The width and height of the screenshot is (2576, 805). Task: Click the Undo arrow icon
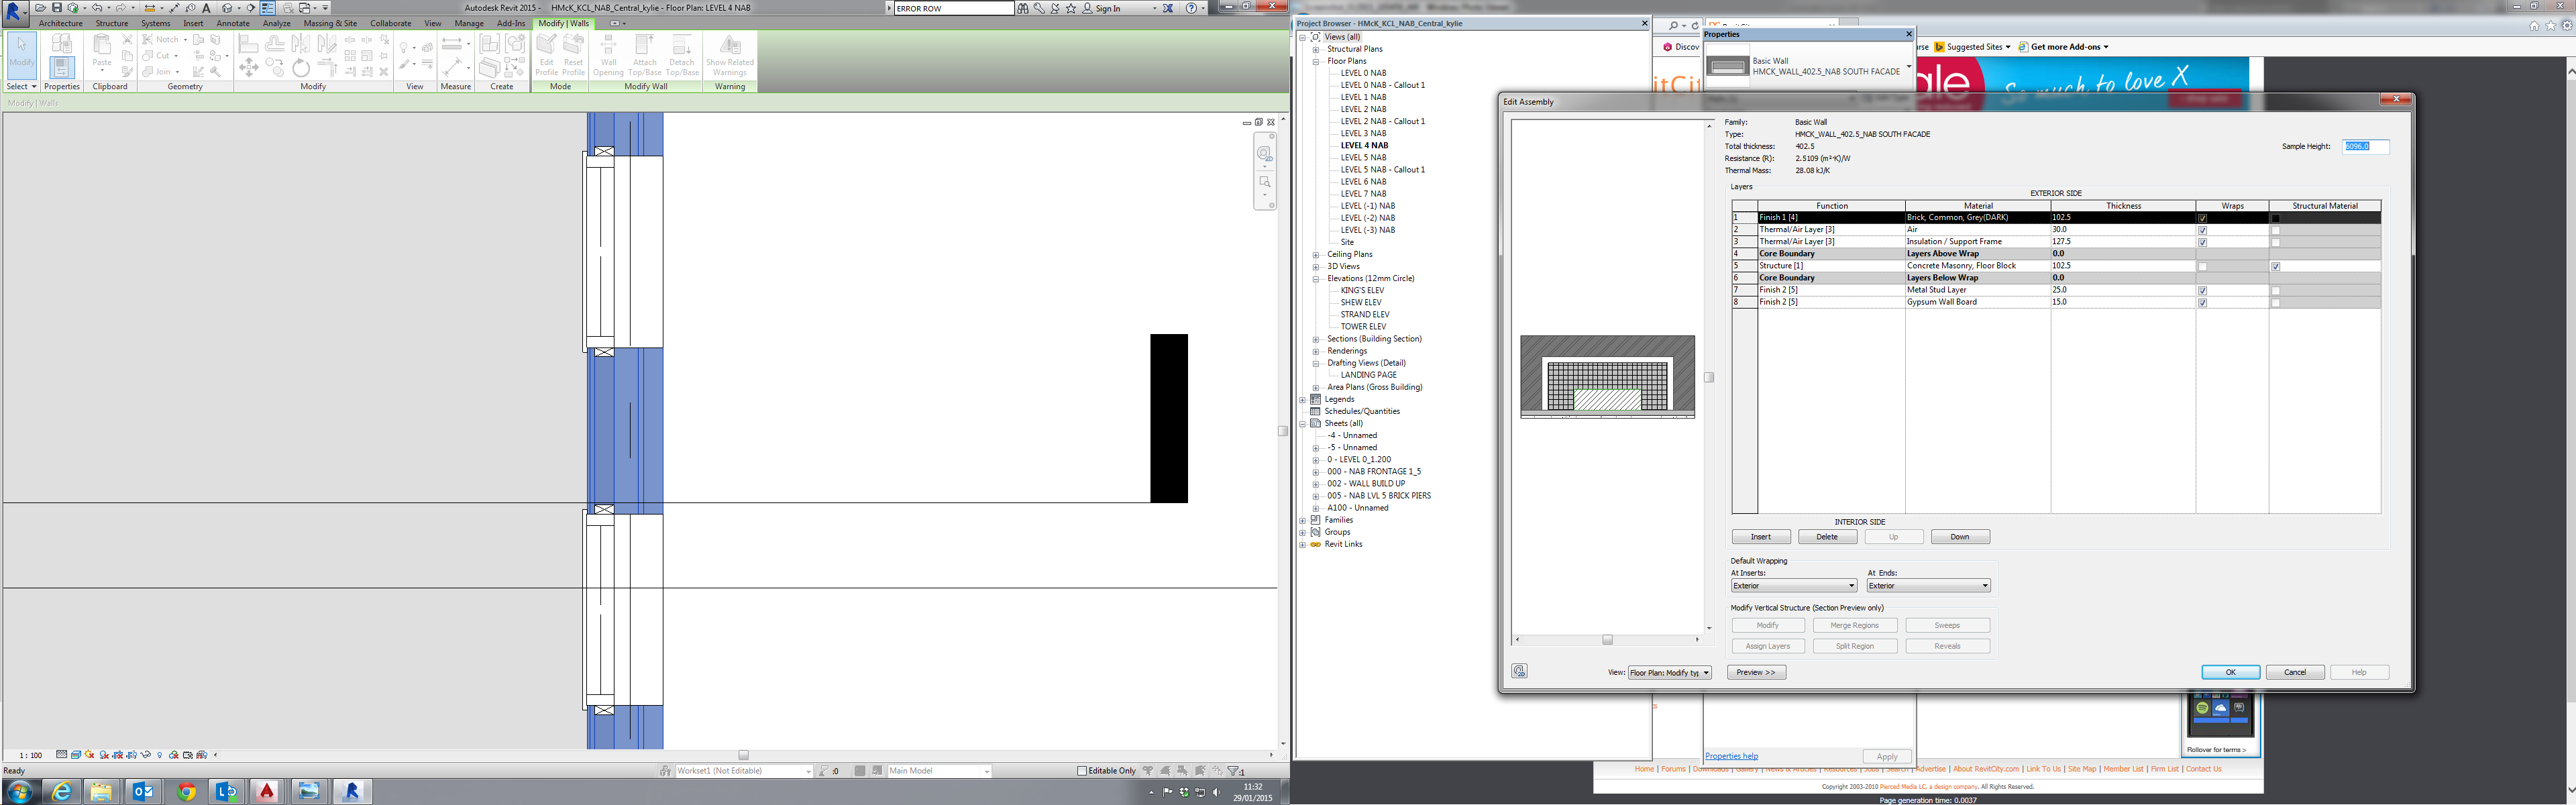(x=97, y=8)
